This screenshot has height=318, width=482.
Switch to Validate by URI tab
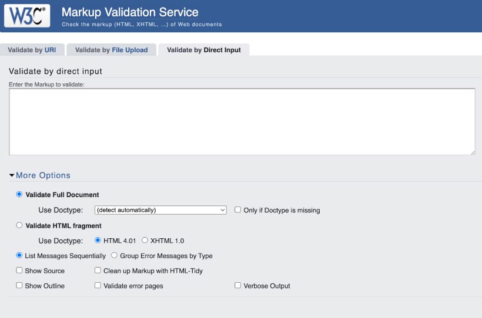click(x=32, y=50)
